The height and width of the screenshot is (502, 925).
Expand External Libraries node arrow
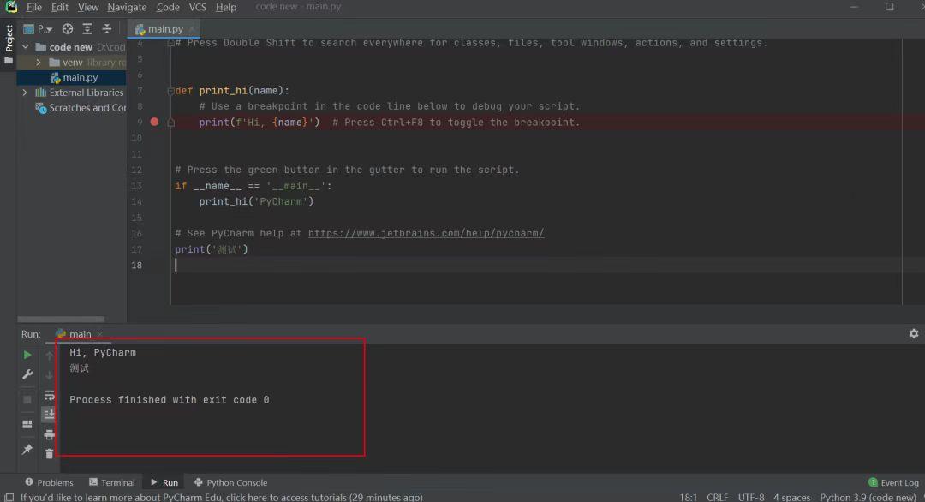point(25,93)
